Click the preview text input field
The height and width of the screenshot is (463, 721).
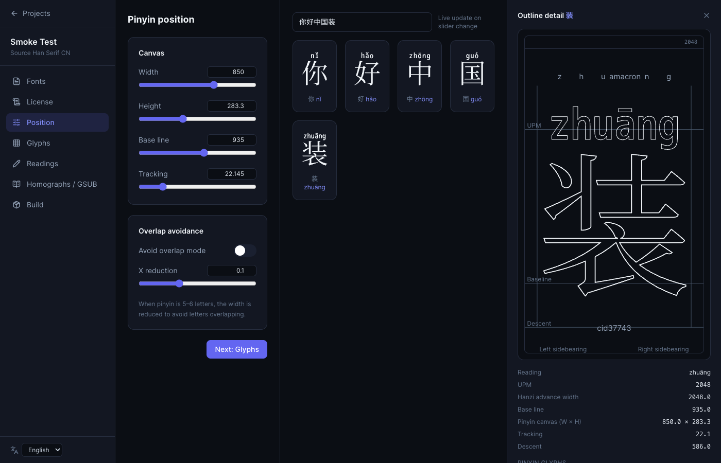(x=362, y=22)
